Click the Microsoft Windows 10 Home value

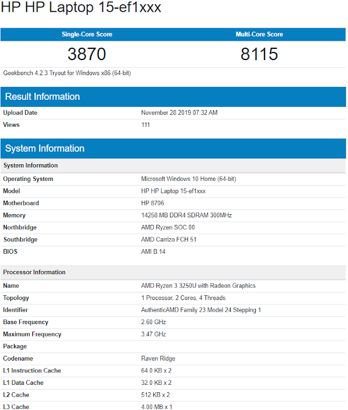pos(188,179)
